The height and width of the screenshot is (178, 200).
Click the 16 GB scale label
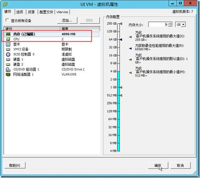pos(113,55)
